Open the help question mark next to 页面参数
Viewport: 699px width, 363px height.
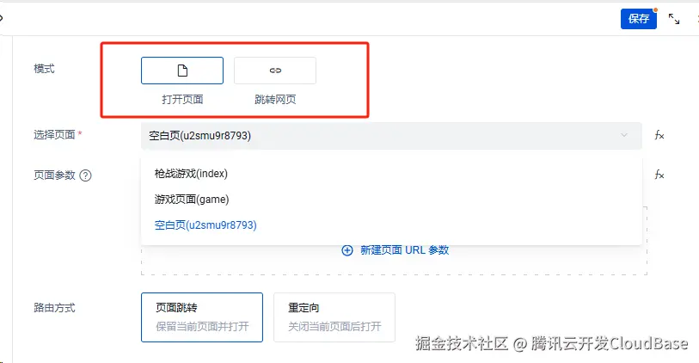click(85, 175)
